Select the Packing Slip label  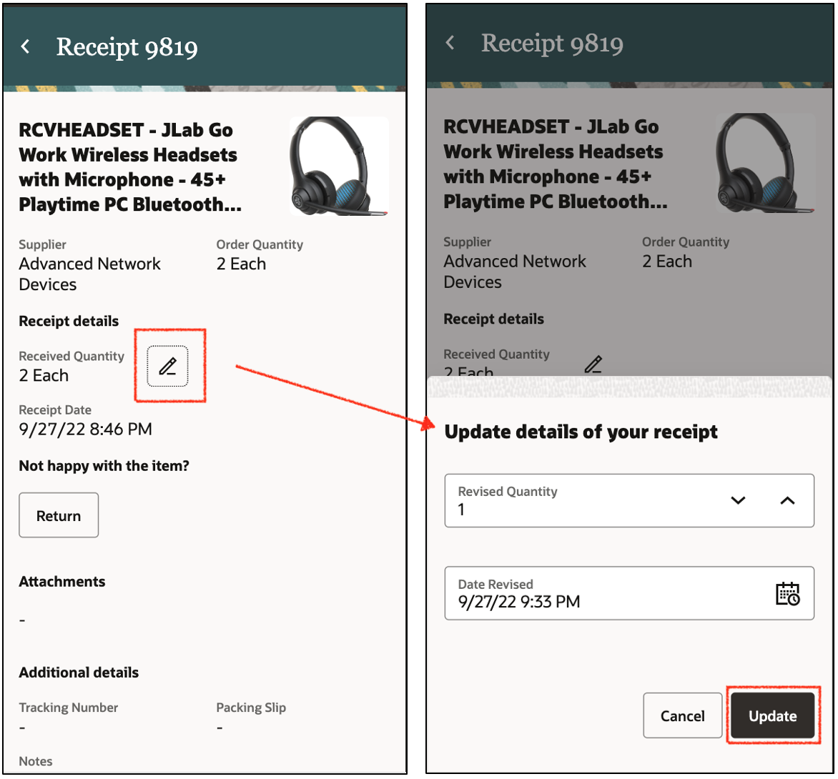[x=251, y=708]
